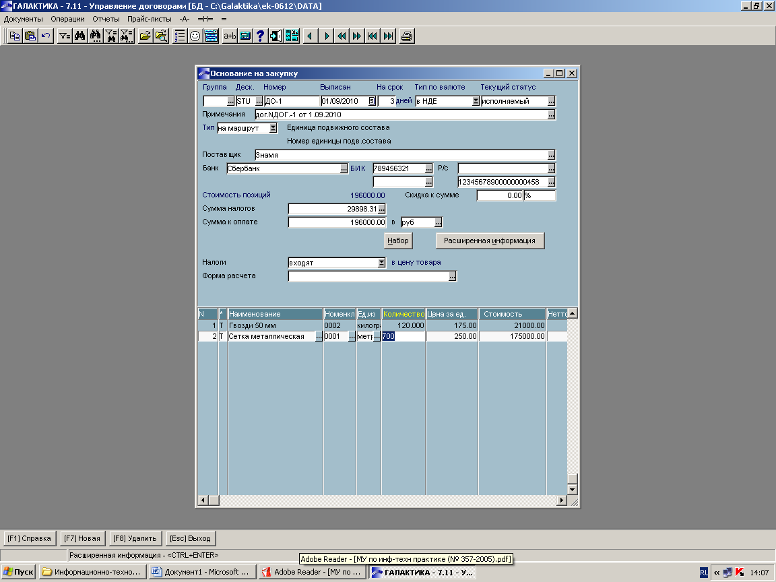Viewport: 776px width, 582px height.
Task: Click the Undo arrow toolbar icon
Action: (x=45, y=36)
